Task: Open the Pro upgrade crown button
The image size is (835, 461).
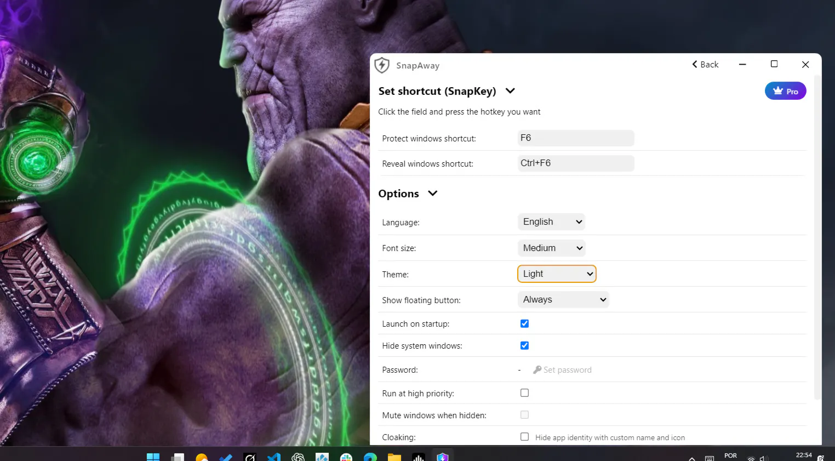Action: click(785, 91)
